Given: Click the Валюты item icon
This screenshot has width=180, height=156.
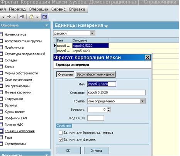Looking at the screenshot, I should click(1, 105).
